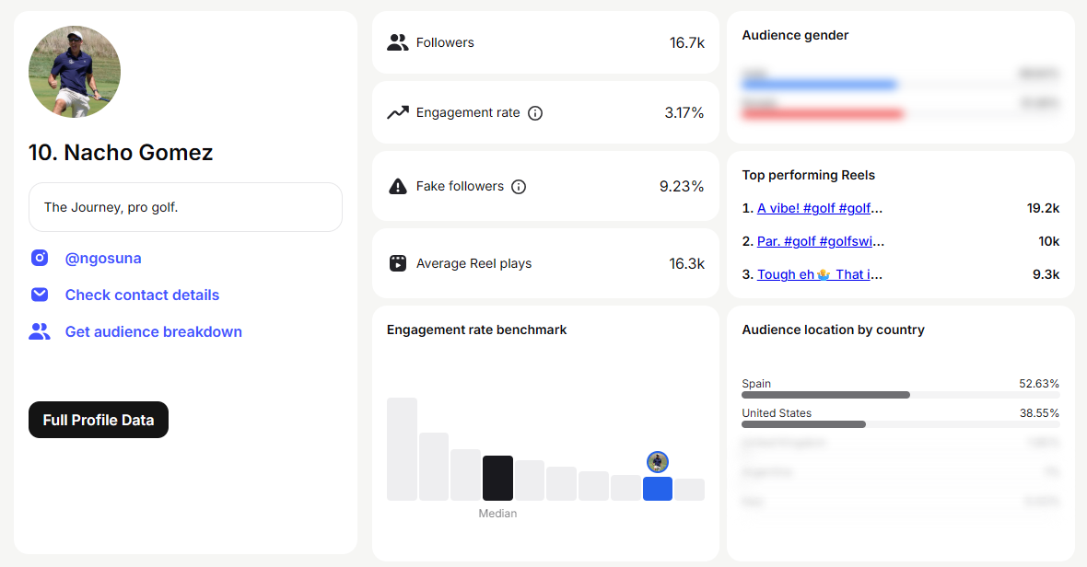
Task: Open the Engagement rate info tooltip icon
Action: coord(535,113)
